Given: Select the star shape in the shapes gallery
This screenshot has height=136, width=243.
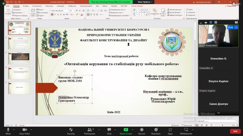Looking at the screenshot, I should pos(147,15).
